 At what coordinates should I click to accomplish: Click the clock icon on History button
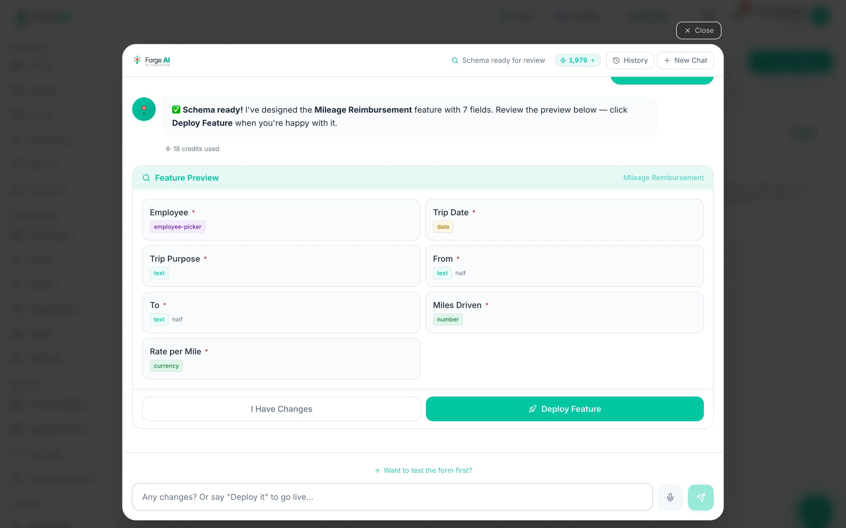pos(616,60)
